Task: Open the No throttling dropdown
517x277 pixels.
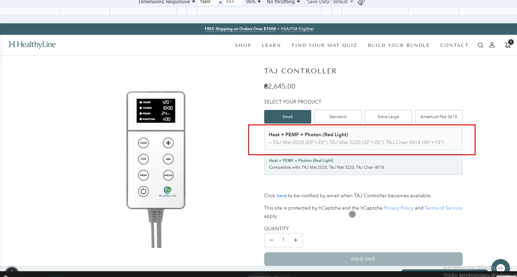Action: point(283,2)
